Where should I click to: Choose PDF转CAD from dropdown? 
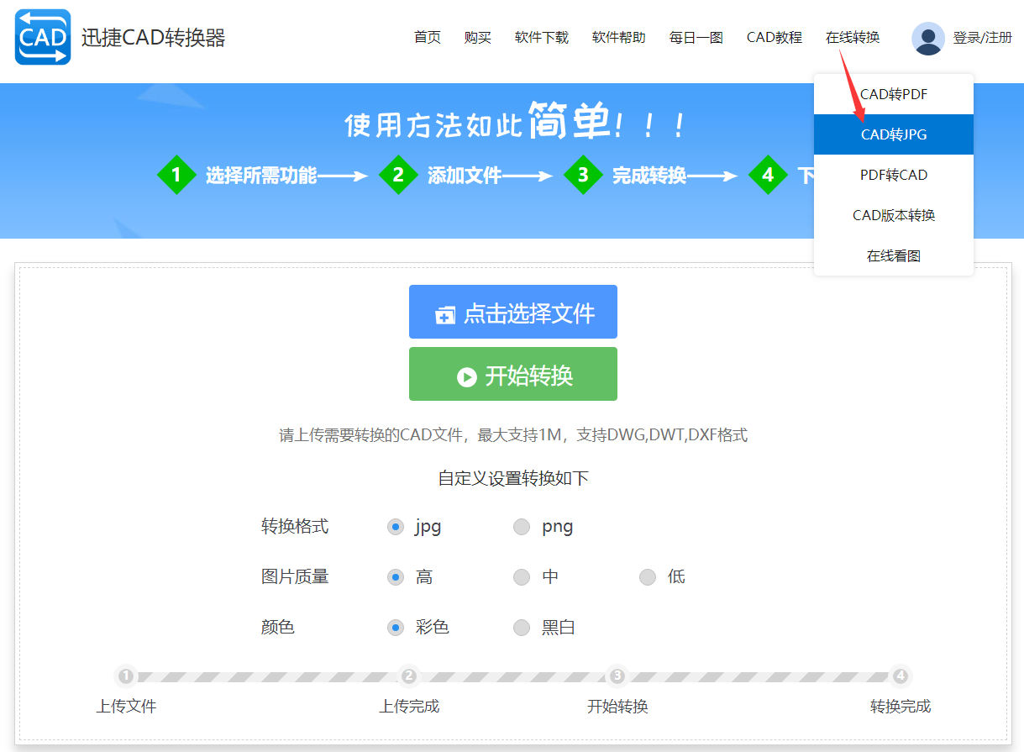(894, 175)
